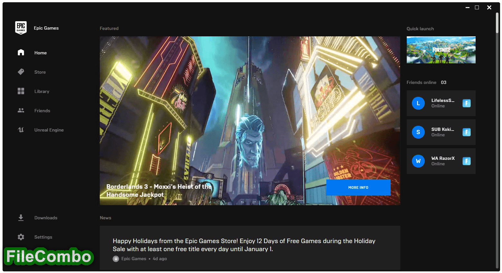Open the Borderlands 3 featured banner

pos(250,121)
